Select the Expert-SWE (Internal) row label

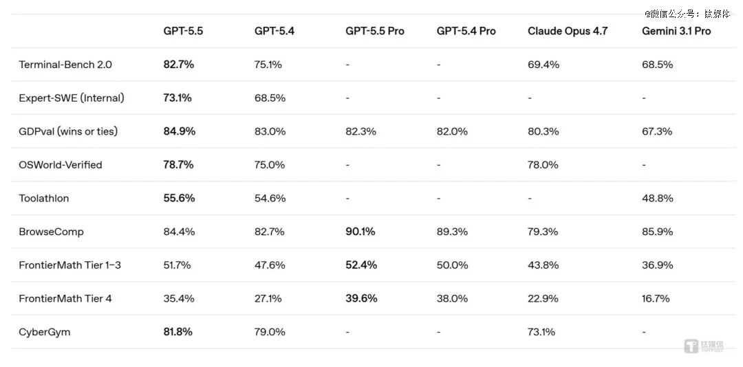(72, 98)
